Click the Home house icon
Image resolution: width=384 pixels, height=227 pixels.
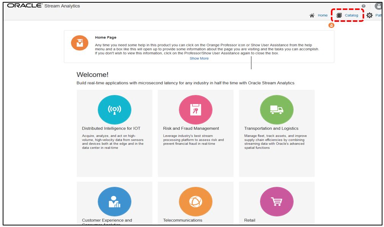click(x=312, y=15)
